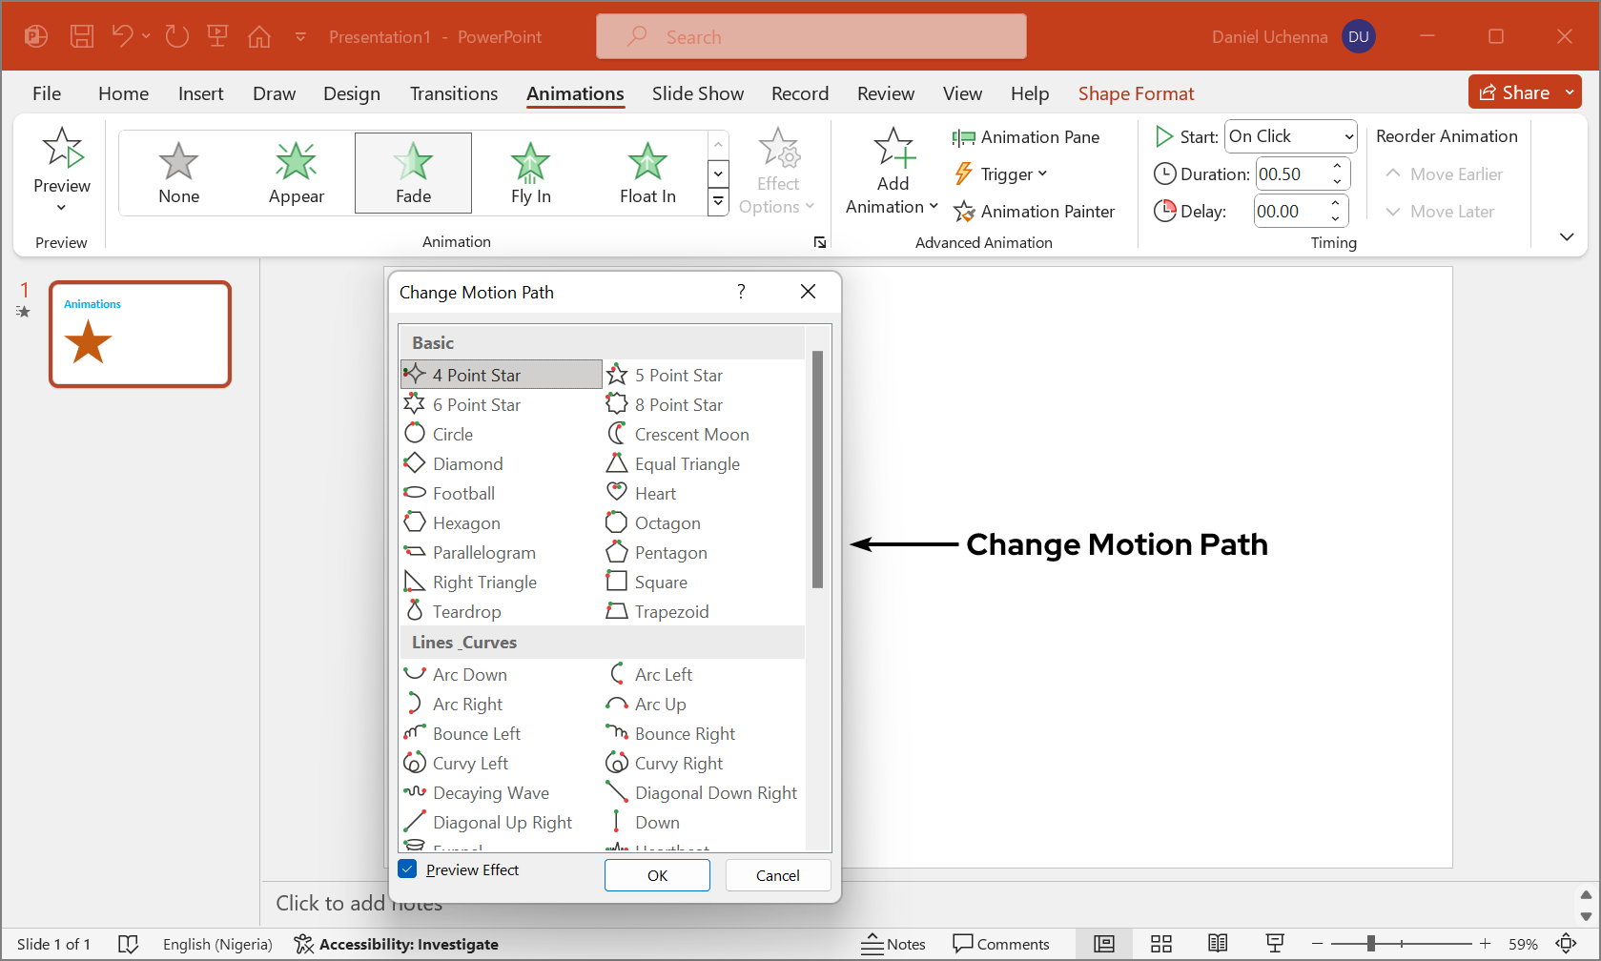Viewport: 1601px width, 961px height.
Task: Switch to the Shape Format tab
Action: pos(1136,93)
